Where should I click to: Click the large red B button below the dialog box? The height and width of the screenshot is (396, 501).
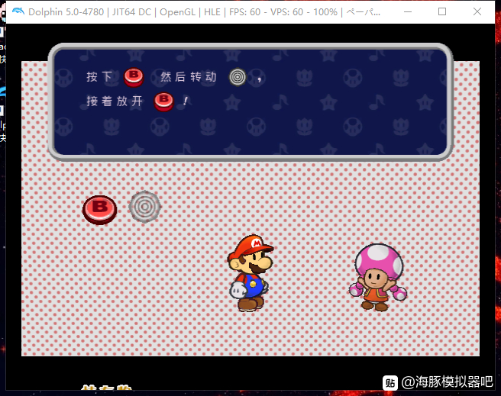[x=100, y=210]
